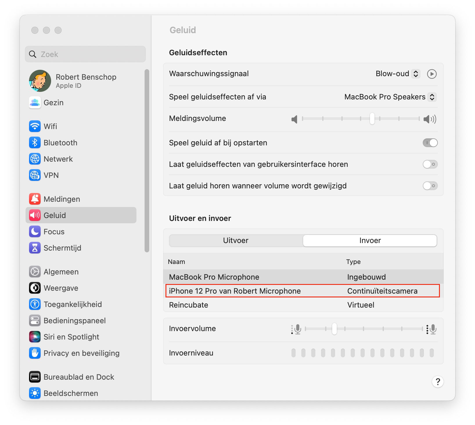Open the Toegankelijkheid accessibility icon
Viewport: 475px width, 425px height.
pos(35,304)
